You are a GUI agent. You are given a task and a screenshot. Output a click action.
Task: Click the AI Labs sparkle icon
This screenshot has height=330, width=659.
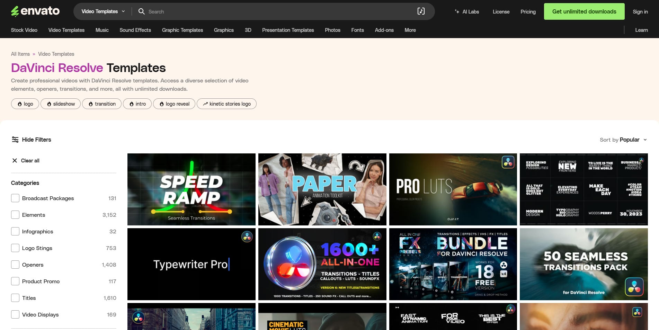(x=457, y=11)
